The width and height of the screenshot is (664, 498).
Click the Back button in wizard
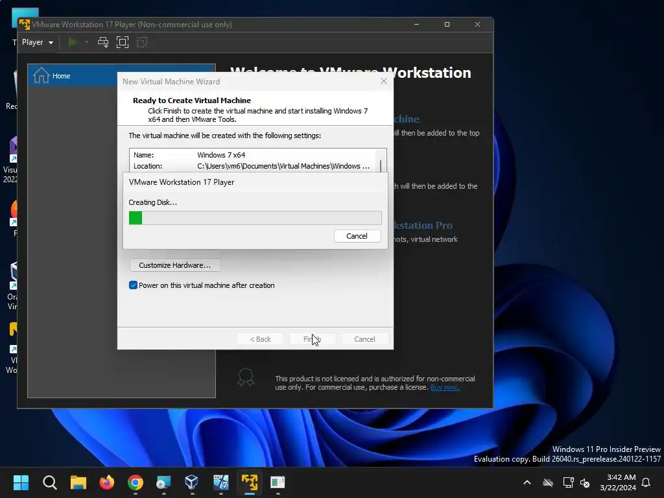tap(260, 339)
